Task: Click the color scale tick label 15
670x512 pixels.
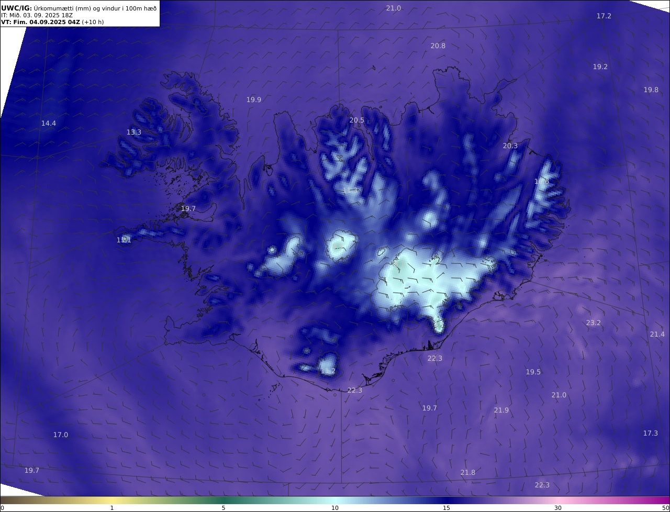Action: click(x=446, y=508)
